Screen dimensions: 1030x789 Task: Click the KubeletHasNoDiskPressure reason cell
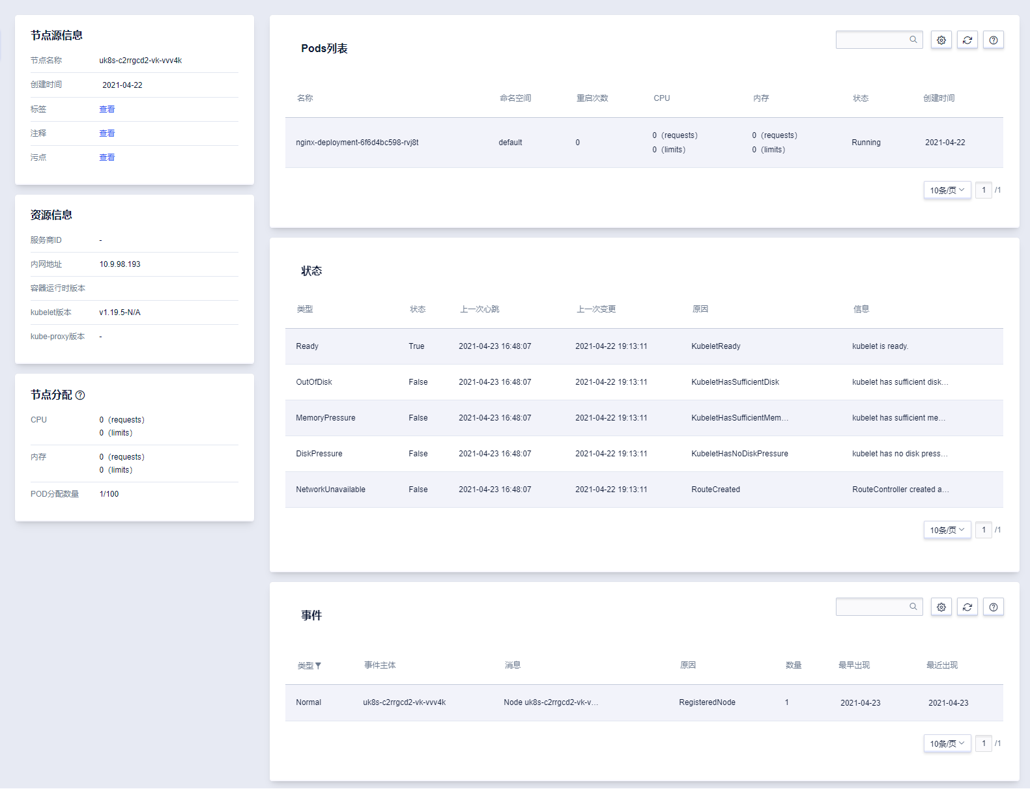739,454
